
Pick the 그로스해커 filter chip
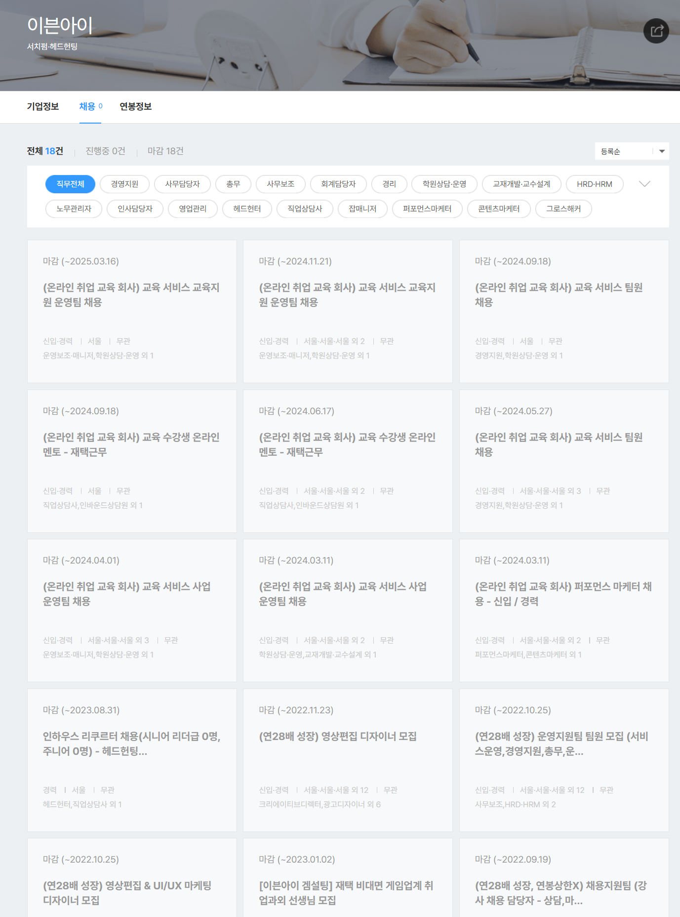[x=563, y=209]
